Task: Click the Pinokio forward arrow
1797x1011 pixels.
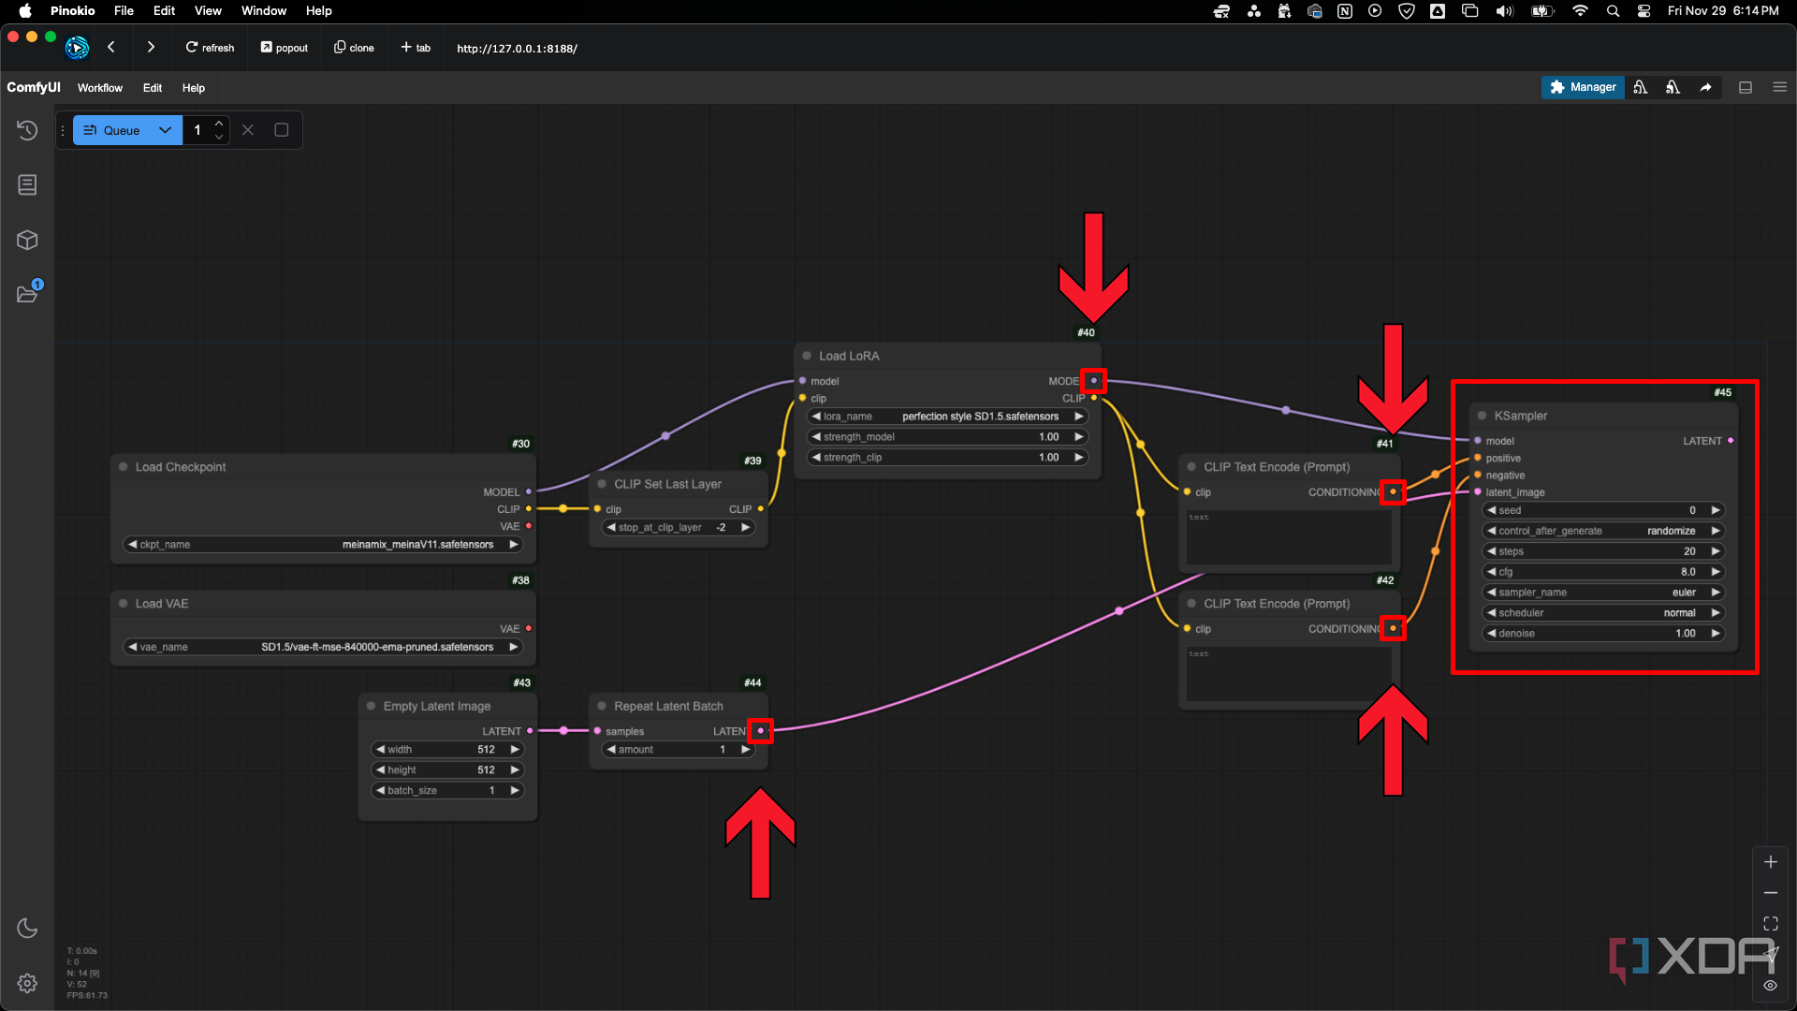Action: [x=151, y=47]
